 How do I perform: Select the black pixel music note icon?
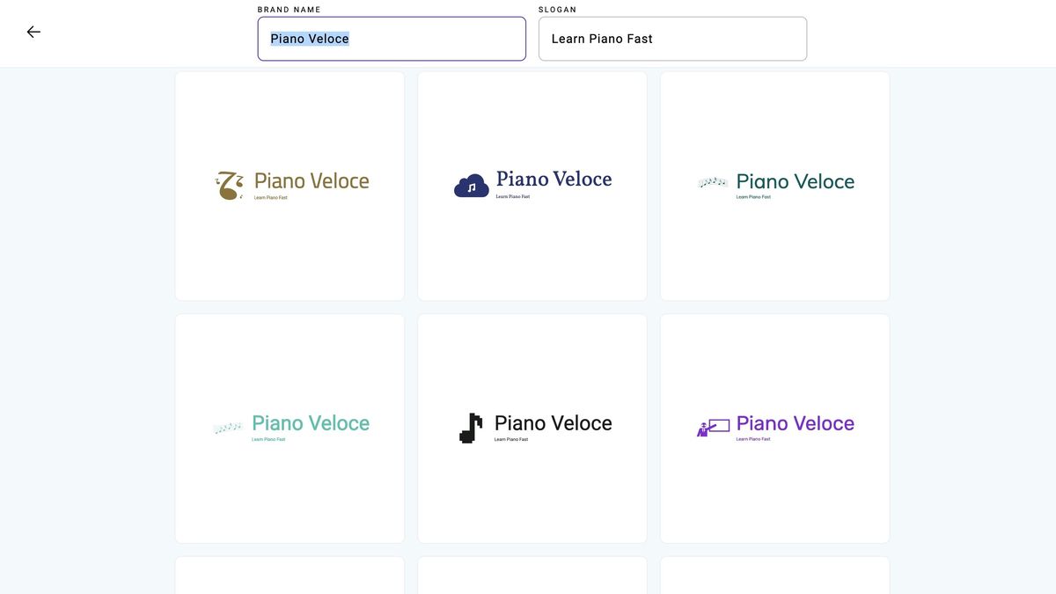coord(471,428)
